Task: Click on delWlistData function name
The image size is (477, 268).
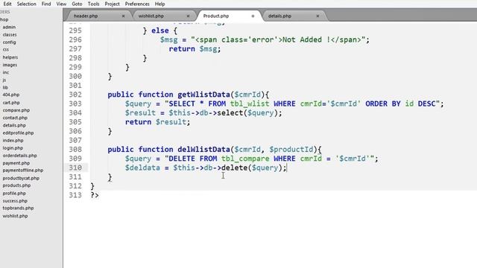Action: tap(203, 150)
